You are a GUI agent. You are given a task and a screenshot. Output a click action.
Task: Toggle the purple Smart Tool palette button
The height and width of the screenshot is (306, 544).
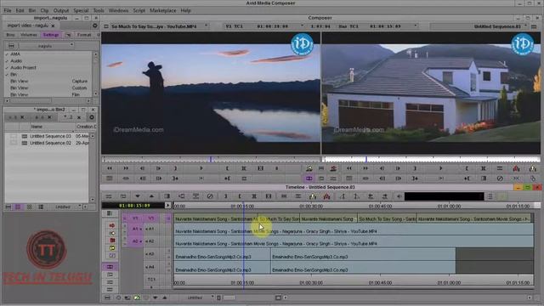click(110, 266)
